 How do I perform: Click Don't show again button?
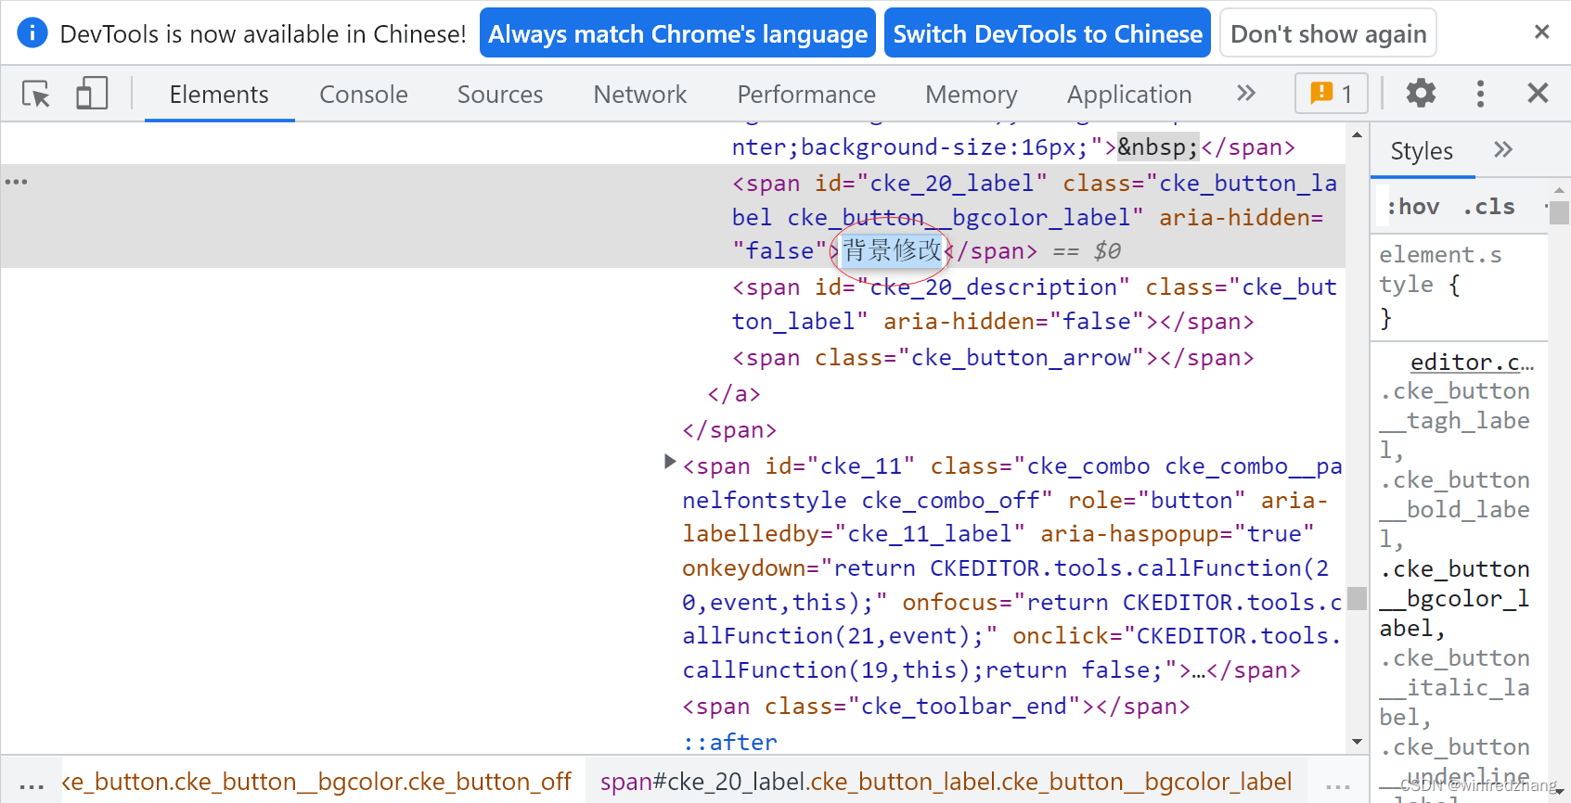1328,33
